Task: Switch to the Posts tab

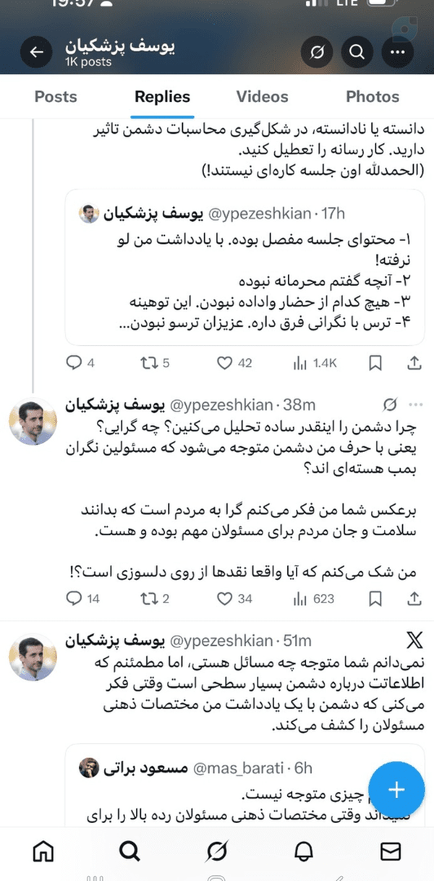Action: [x=56, y=97]
